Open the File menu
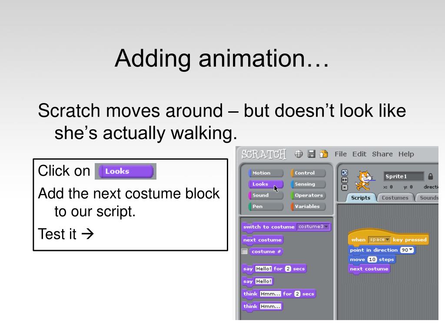 tap(341, 154)
